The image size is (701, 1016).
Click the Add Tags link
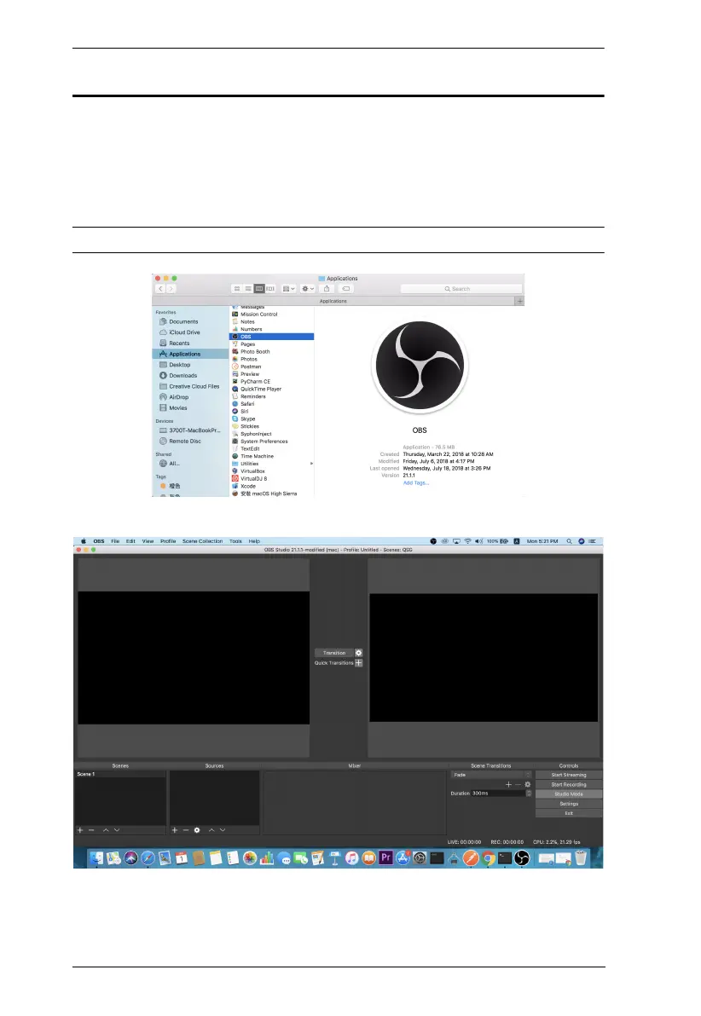coord(416,483)
